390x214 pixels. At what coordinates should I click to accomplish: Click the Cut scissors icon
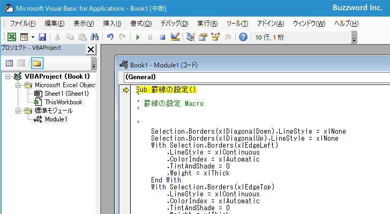pyautogui.click(x=57, y=37)
